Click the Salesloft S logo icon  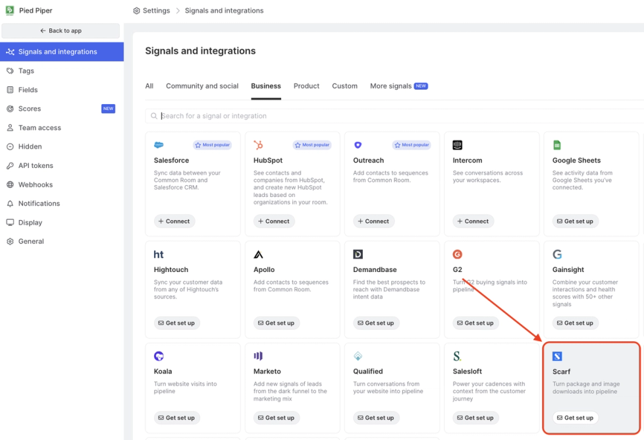[x=457, y=356]
